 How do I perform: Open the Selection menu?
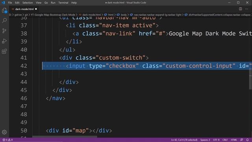click(28, 3)
